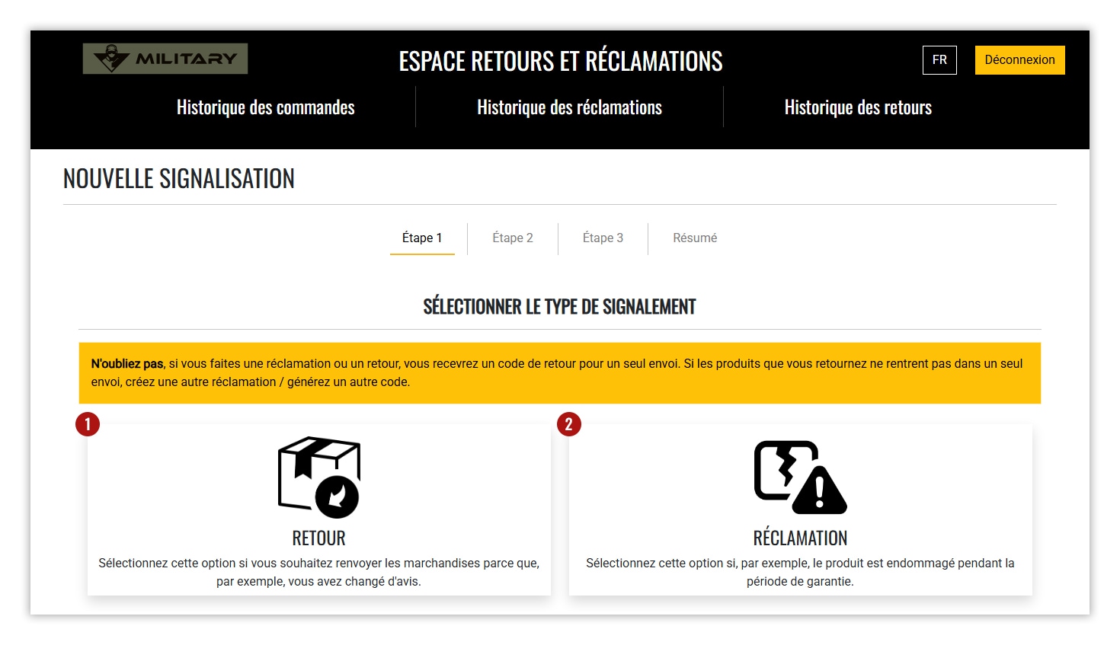Open the FR language selector

[x=939, y=60]
